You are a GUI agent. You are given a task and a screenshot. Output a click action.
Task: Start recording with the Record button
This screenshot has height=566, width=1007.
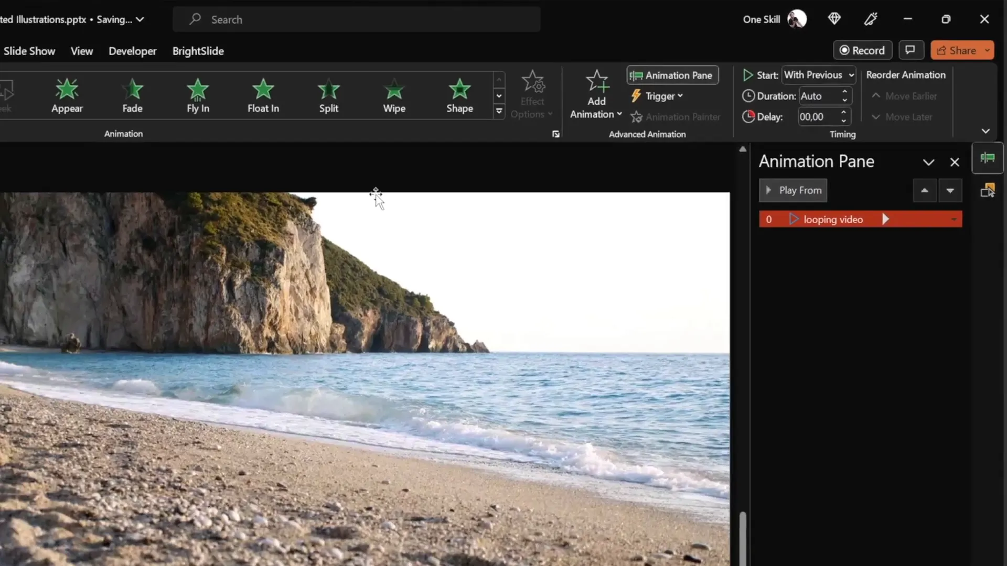[x=862, y=50]
